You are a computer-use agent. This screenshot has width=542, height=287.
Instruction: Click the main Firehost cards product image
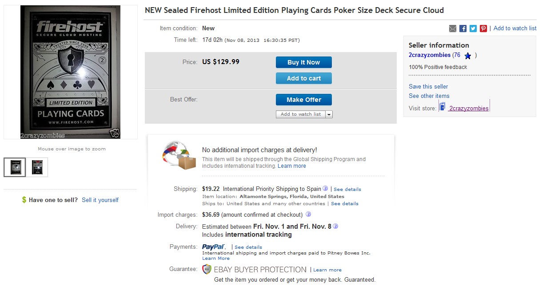pyautogui.click(x=70, y=72)
